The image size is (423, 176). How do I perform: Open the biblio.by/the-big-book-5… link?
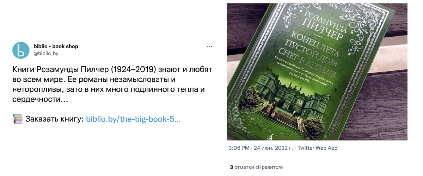pos(133,119)
